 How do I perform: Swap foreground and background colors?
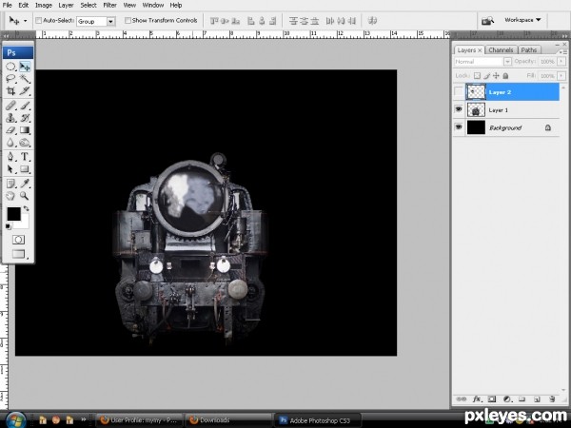click(x=27, y=208)
